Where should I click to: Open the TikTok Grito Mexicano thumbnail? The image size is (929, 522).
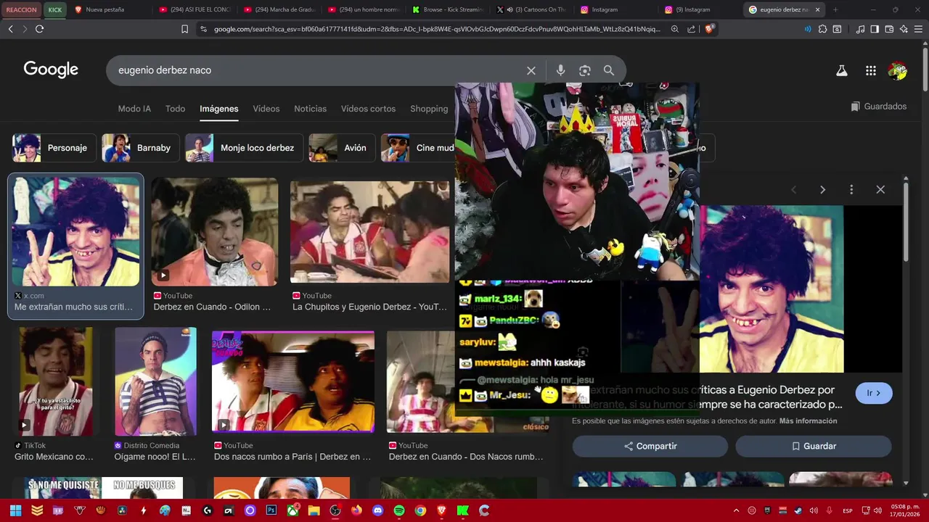click(x=56, y=381)
